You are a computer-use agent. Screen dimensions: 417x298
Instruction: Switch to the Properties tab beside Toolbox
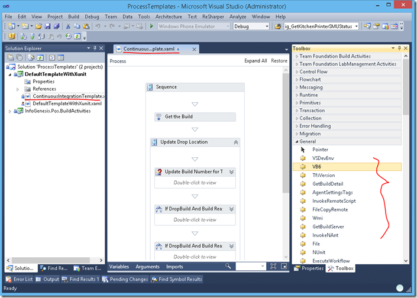[x=309, y=268]
